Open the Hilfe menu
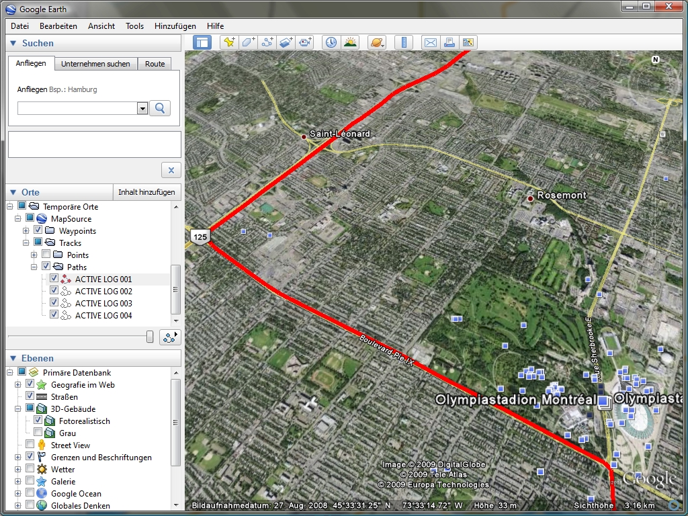 [216, 26]
